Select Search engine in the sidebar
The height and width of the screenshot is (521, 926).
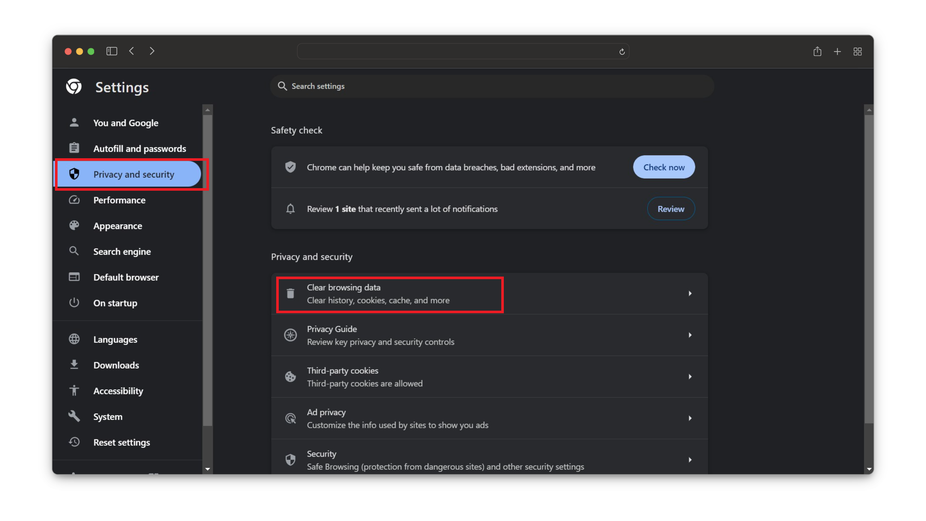[x=122, y=252]
